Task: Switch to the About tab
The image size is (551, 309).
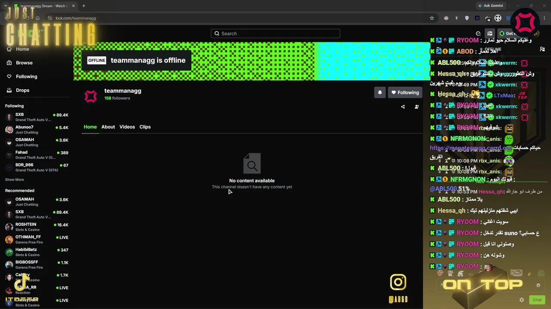Action: coord(108,127)
